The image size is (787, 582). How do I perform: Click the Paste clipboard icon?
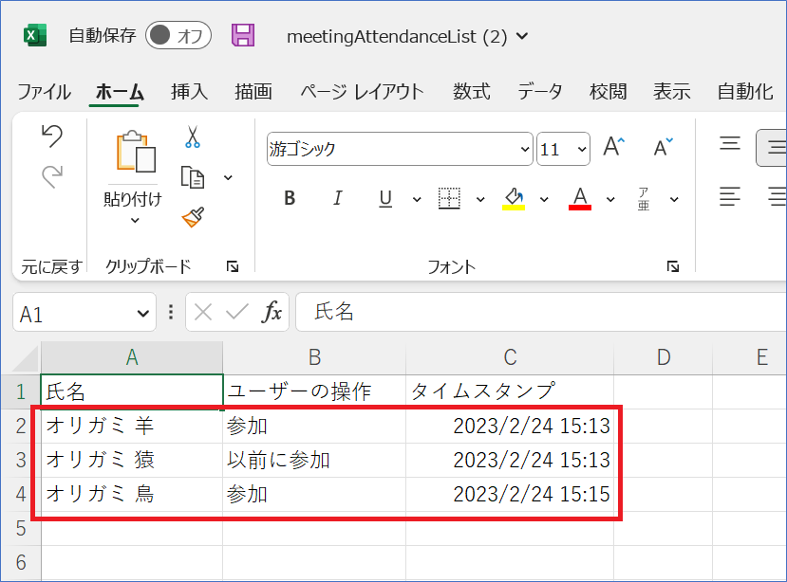(135, 154)
